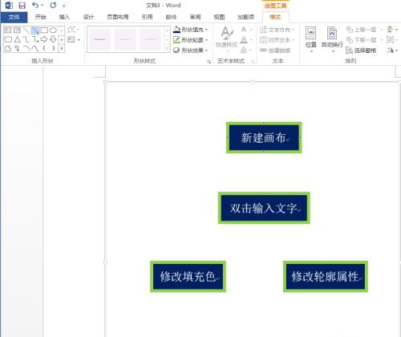
Task: Select the down block arrow shape
Action: click(x=54, y=39)
